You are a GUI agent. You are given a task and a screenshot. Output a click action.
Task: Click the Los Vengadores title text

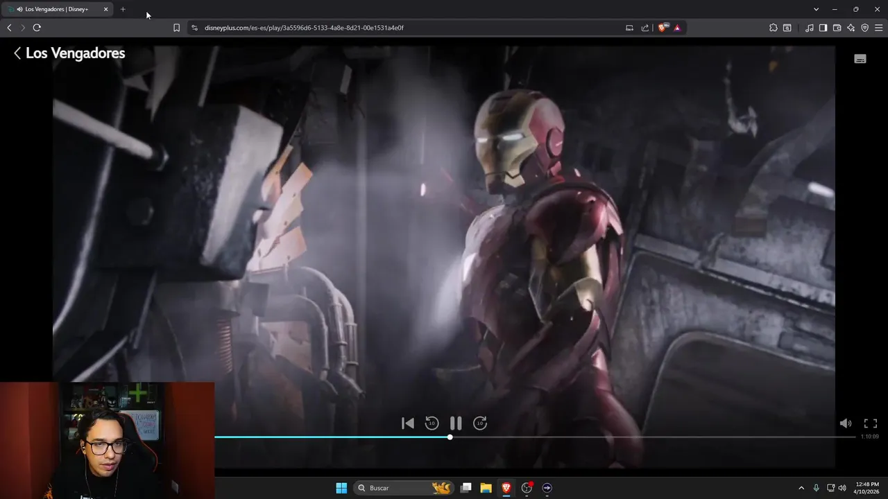coord(75,53)
